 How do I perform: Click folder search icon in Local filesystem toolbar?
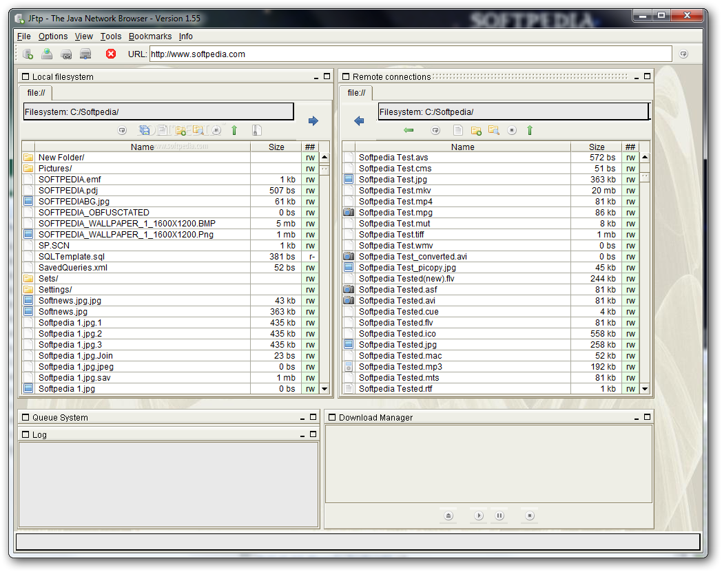(x=198, y=130)
